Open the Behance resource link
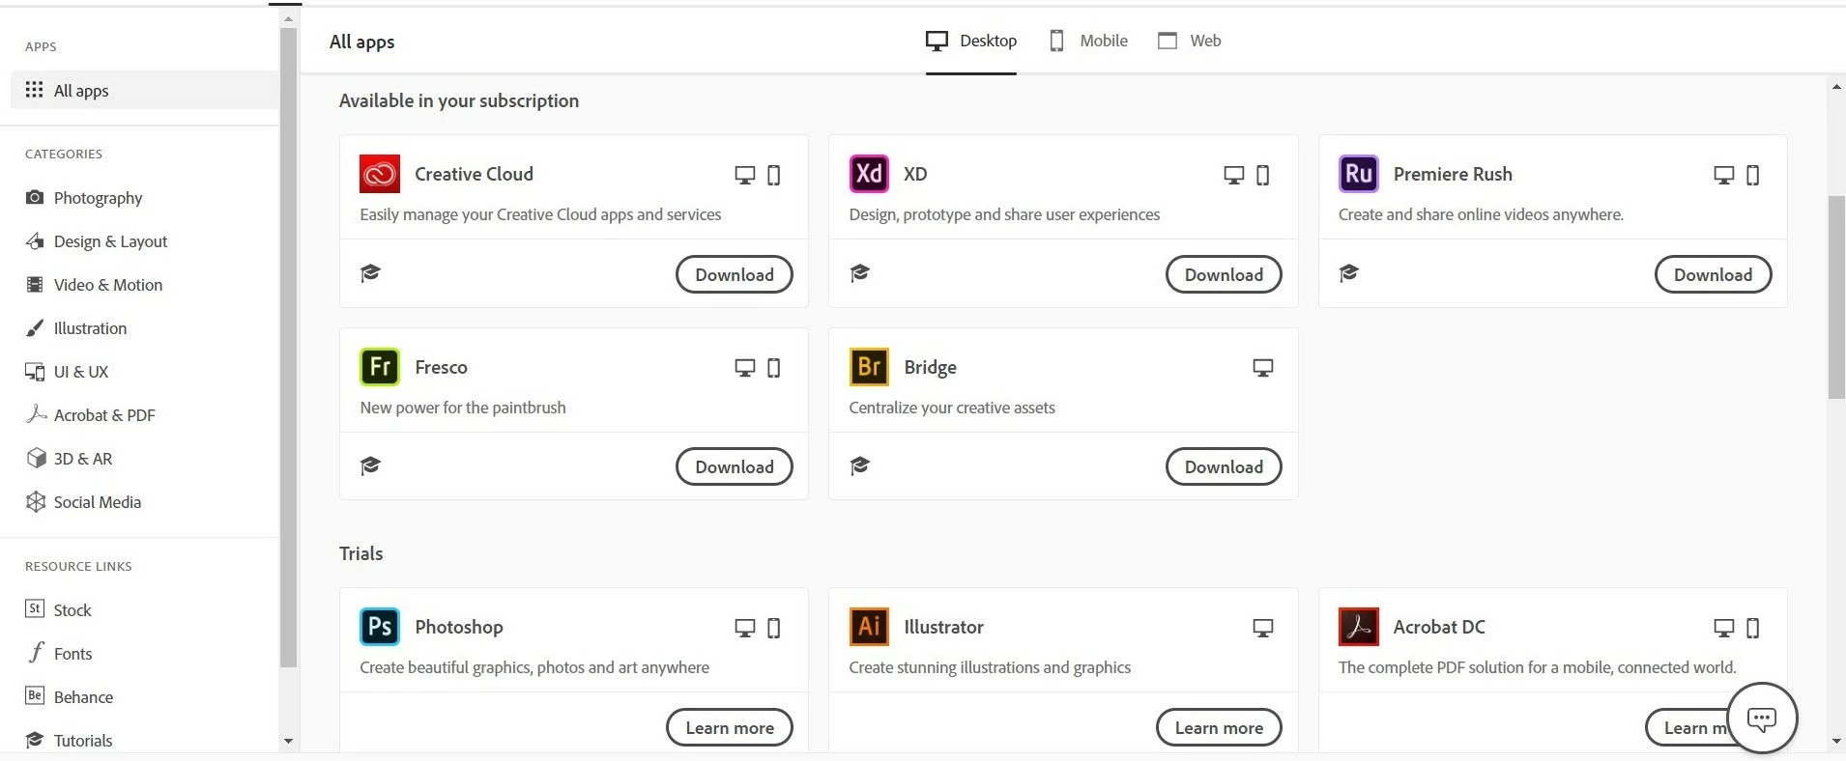 pyautogui.click(x=69, y=697)
